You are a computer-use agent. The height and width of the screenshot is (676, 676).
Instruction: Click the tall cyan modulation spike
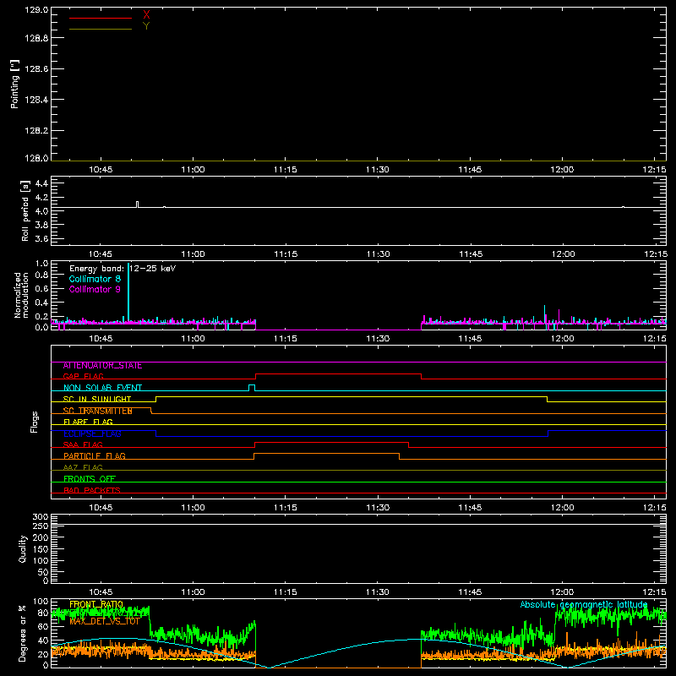(x=128, y=292)
